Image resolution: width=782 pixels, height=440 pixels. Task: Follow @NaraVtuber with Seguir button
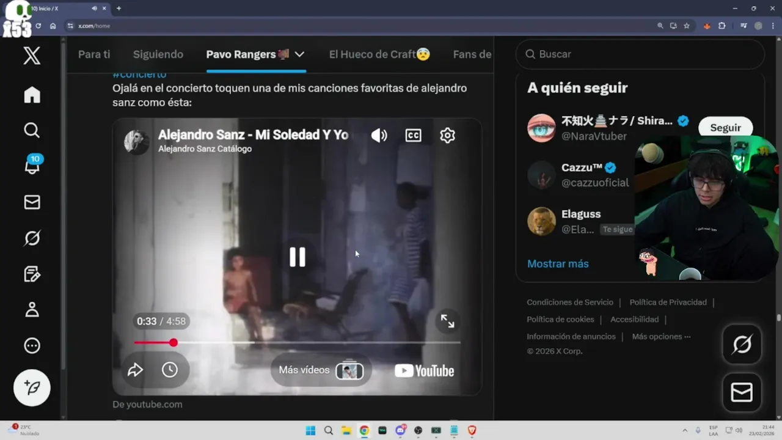pyautogui.click(x=725, y=127)
